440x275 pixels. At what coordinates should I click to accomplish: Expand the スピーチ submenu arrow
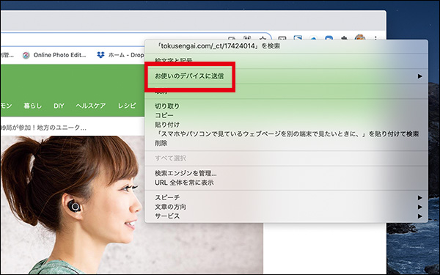419,198
